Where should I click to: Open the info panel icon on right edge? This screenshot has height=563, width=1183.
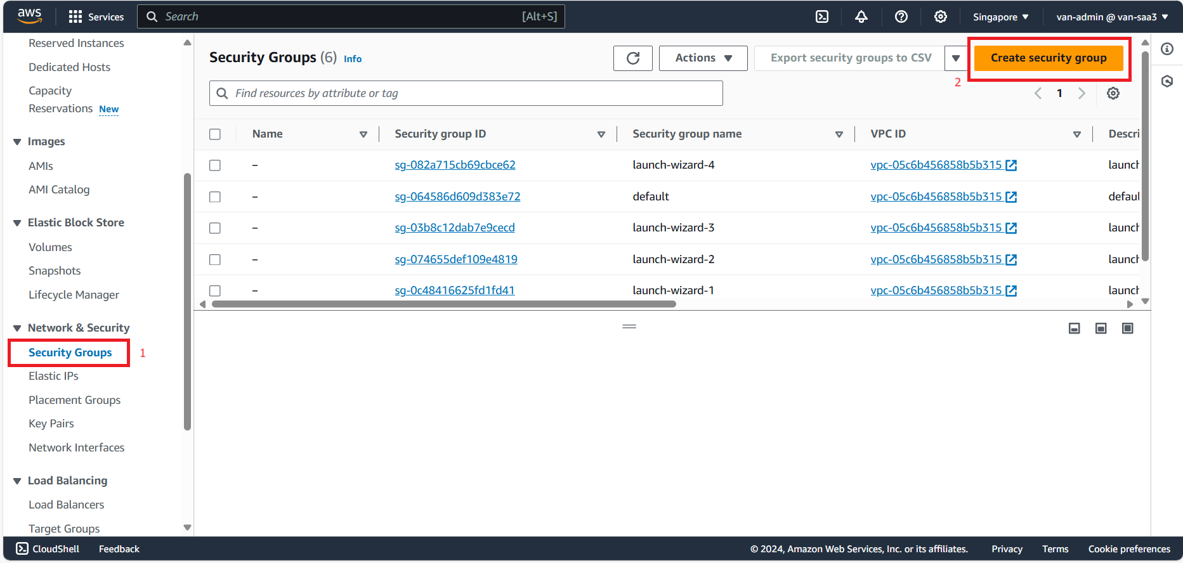pyautogui.click(x=1167, y=49)
